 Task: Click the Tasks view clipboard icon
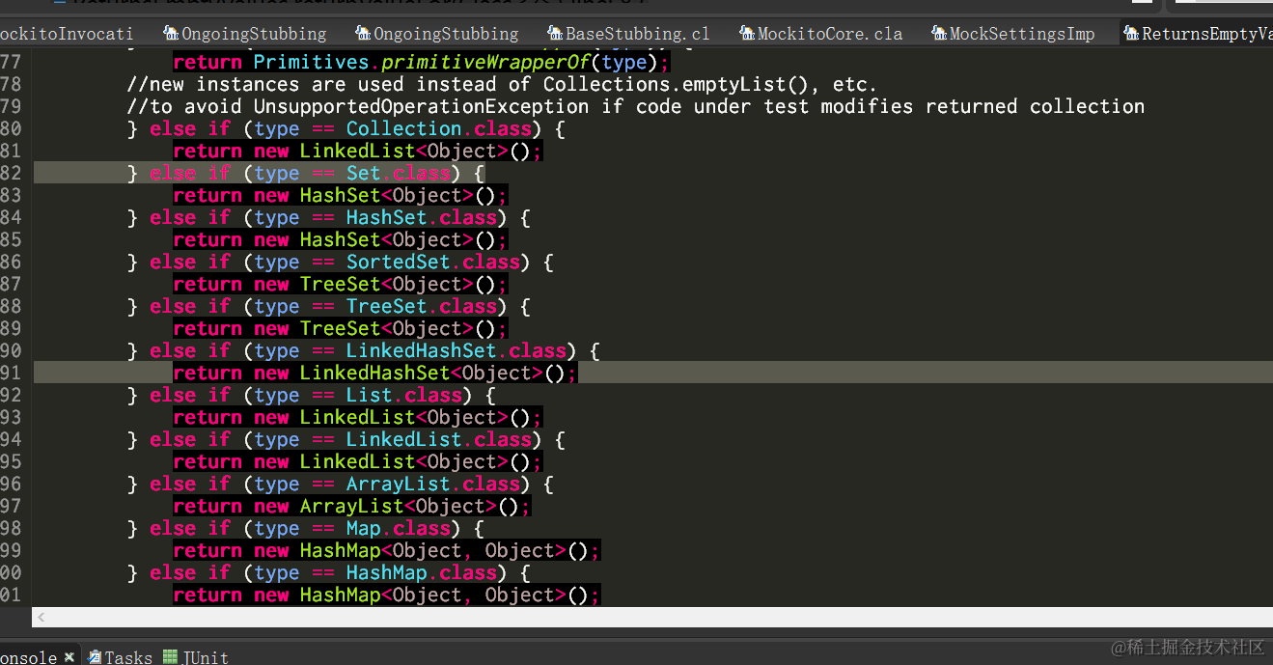[x=95, y=657]
